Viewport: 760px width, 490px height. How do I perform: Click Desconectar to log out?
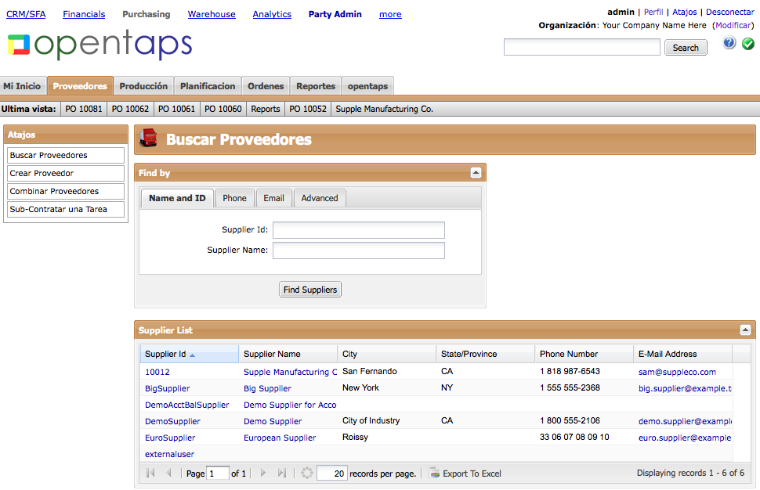(730, 12)
